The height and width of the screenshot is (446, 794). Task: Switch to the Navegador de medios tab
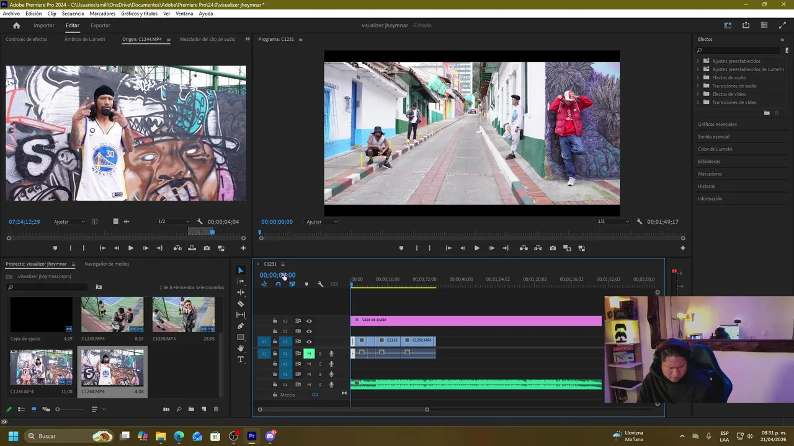click(x=107, y=264)
